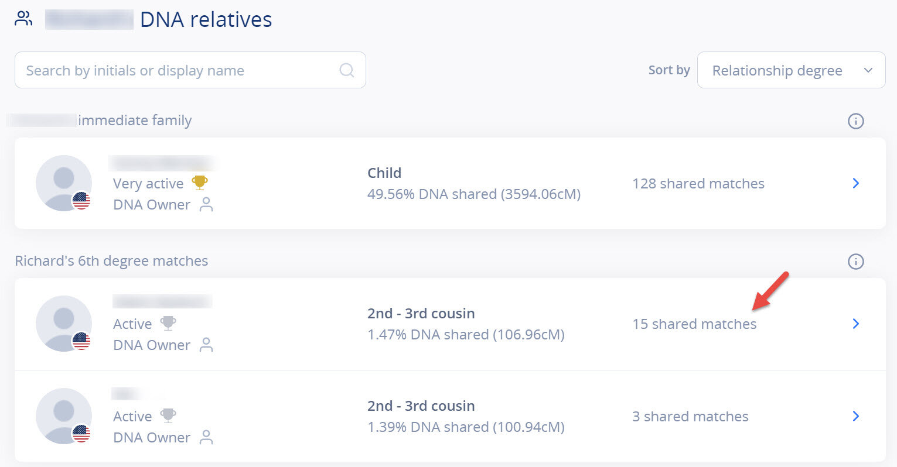Click gray trophy in 100.94cM match row

(x=168, y=416)
